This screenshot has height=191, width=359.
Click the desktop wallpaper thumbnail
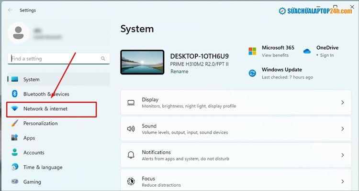[x=142, y=62]
